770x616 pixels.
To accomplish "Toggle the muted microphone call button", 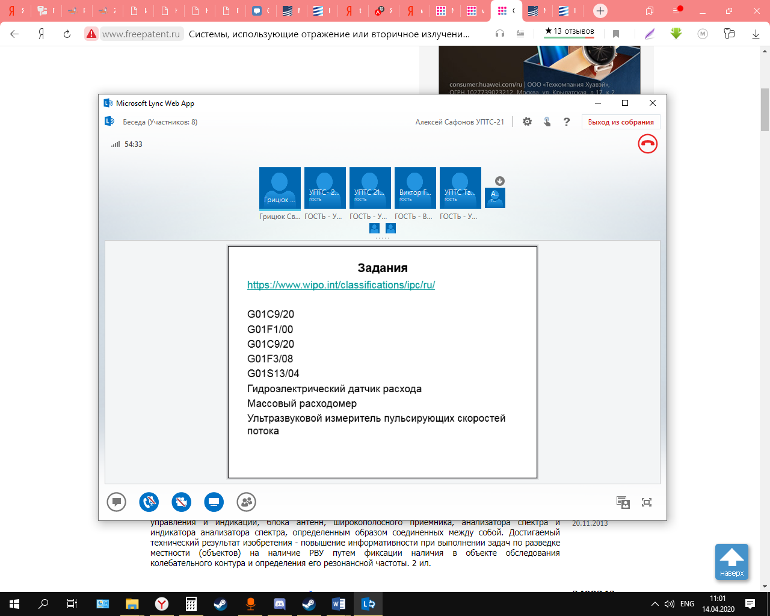I will pyautogui.click(x=149, y=502).
